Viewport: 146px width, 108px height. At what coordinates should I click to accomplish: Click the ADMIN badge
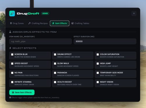point(45,13)
